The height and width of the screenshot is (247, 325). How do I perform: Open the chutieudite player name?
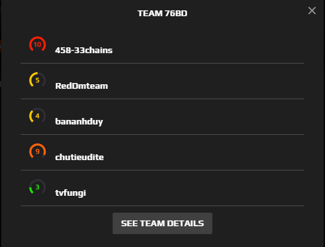coord(80,157)
